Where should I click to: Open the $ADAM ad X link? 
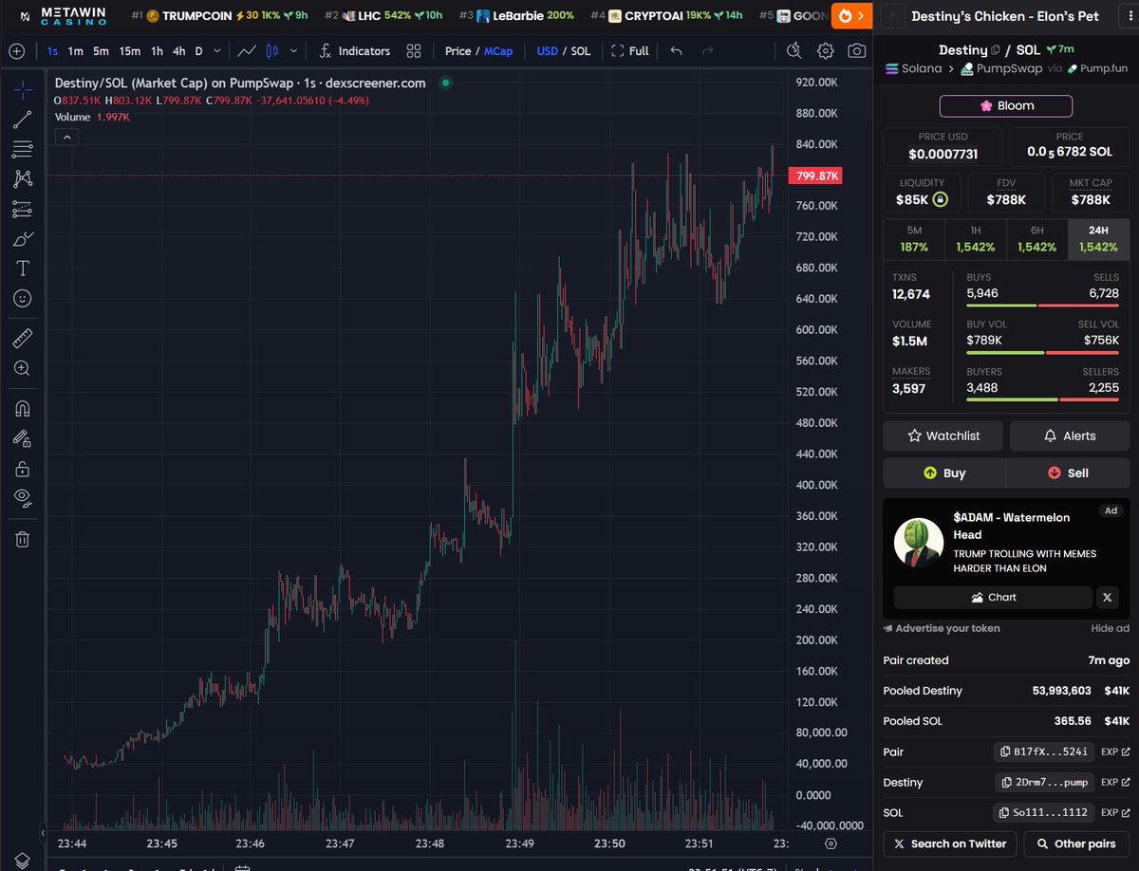[x=1108, y=598]
